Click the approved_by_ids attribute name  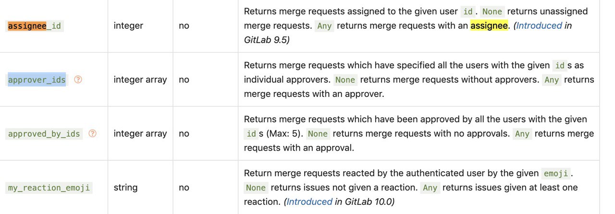(x=44, y=133)
